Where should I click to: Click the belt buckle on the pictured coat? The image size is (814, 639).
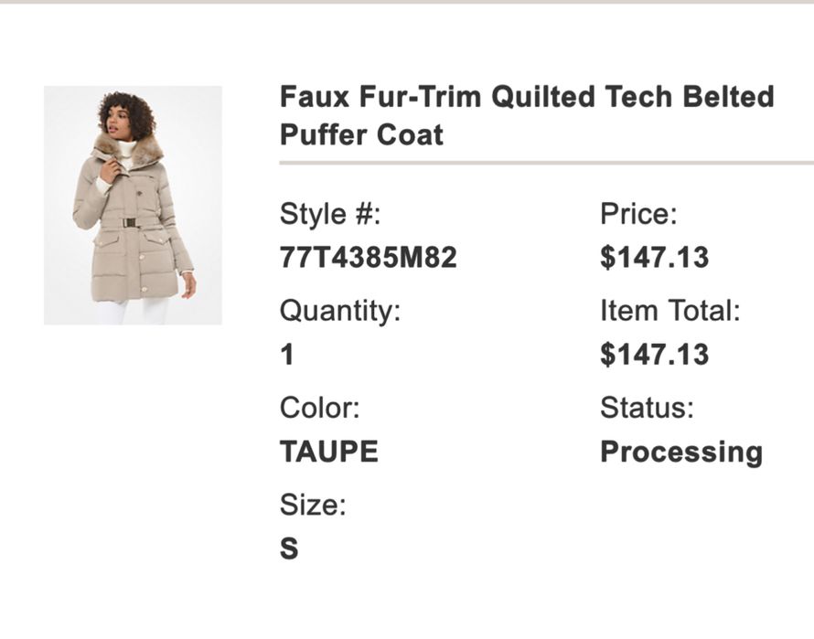(130, 222)
